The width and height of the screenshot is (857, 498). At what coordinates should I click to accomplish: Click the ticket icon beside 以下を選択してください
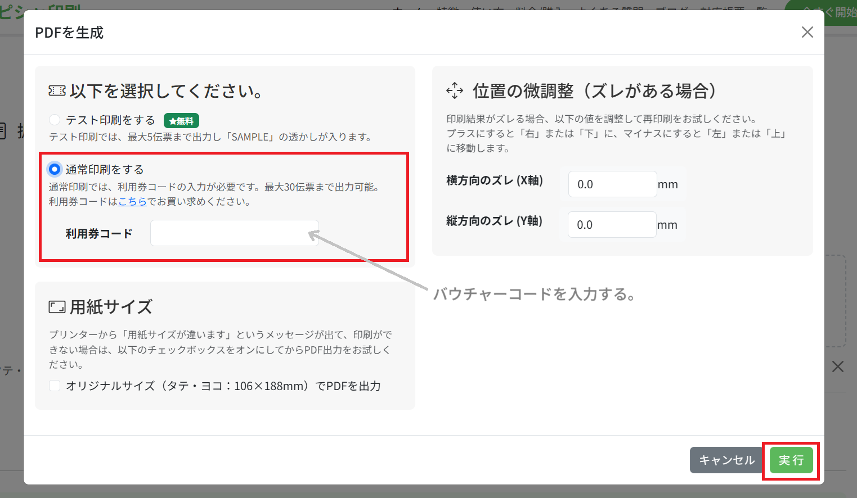[x=57, y=91]
